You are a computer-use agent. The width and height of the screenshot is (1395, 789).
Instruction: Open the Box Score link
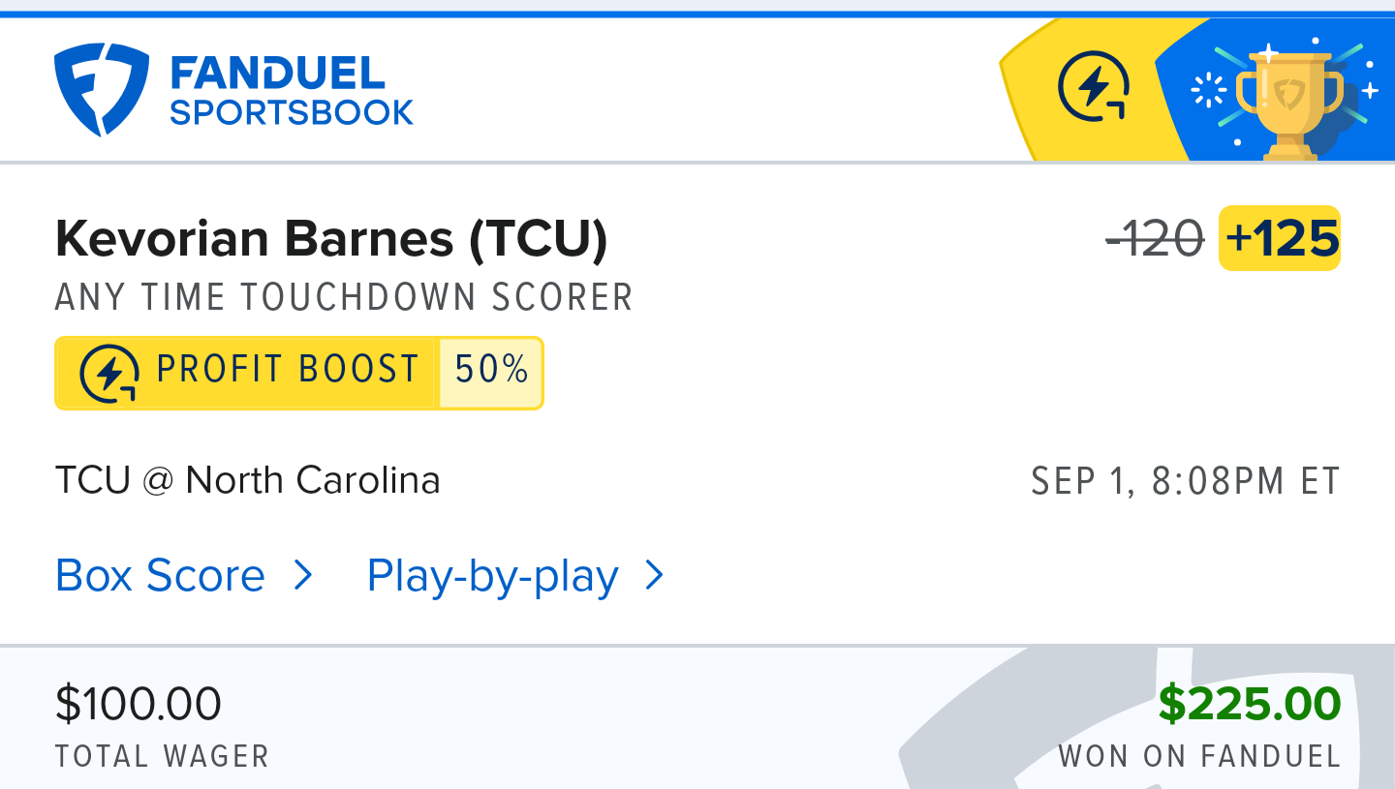(160, 576)
